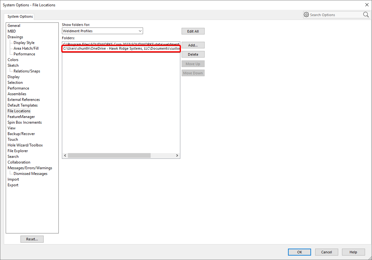Click the Move Up button
The image size is (372, 260).
[193, 64]
